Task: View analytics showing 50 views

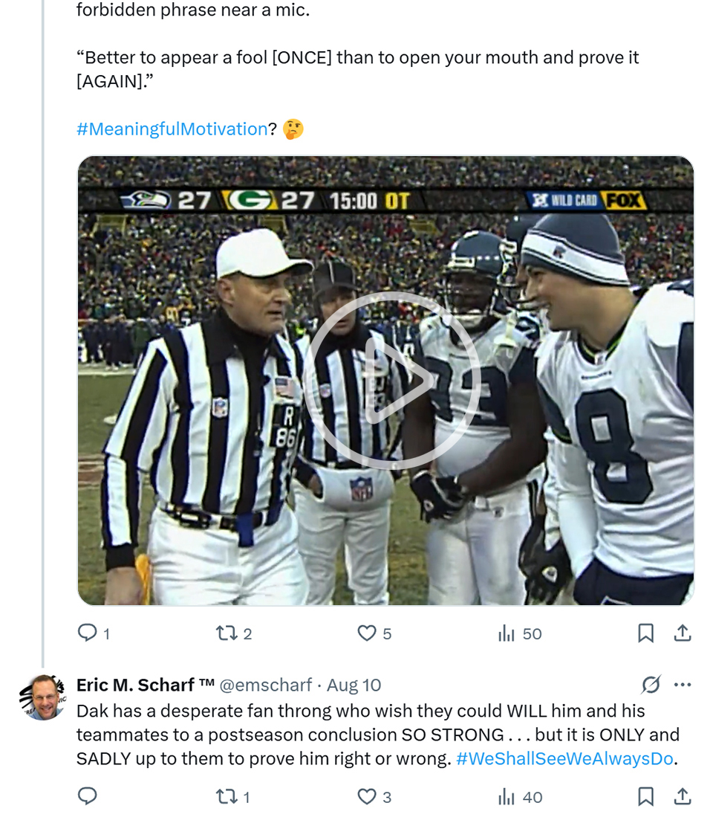Action: click(x=507, y=633)
